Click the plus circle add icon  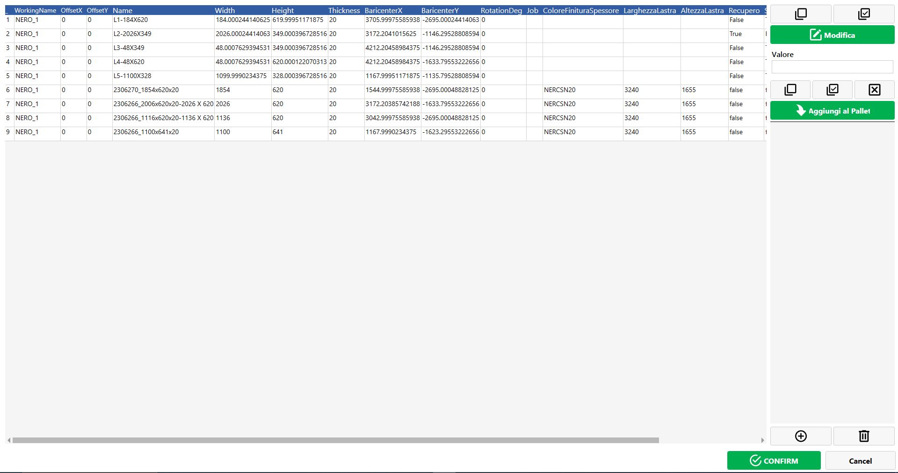[x=801, y=436]
